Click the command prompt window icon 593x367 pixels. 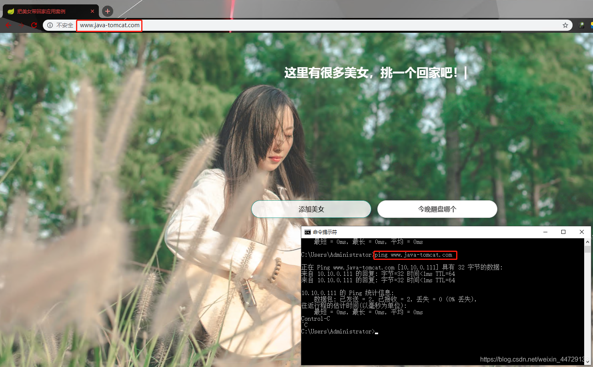click(307, 232)
